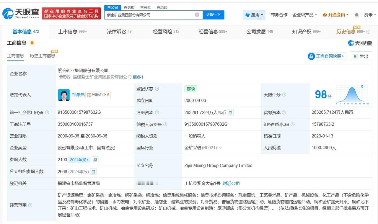Click the Excel icon next to 导出
Image resolution: width=378 pixels, height=224 pixels.
[x=355, y=56]
